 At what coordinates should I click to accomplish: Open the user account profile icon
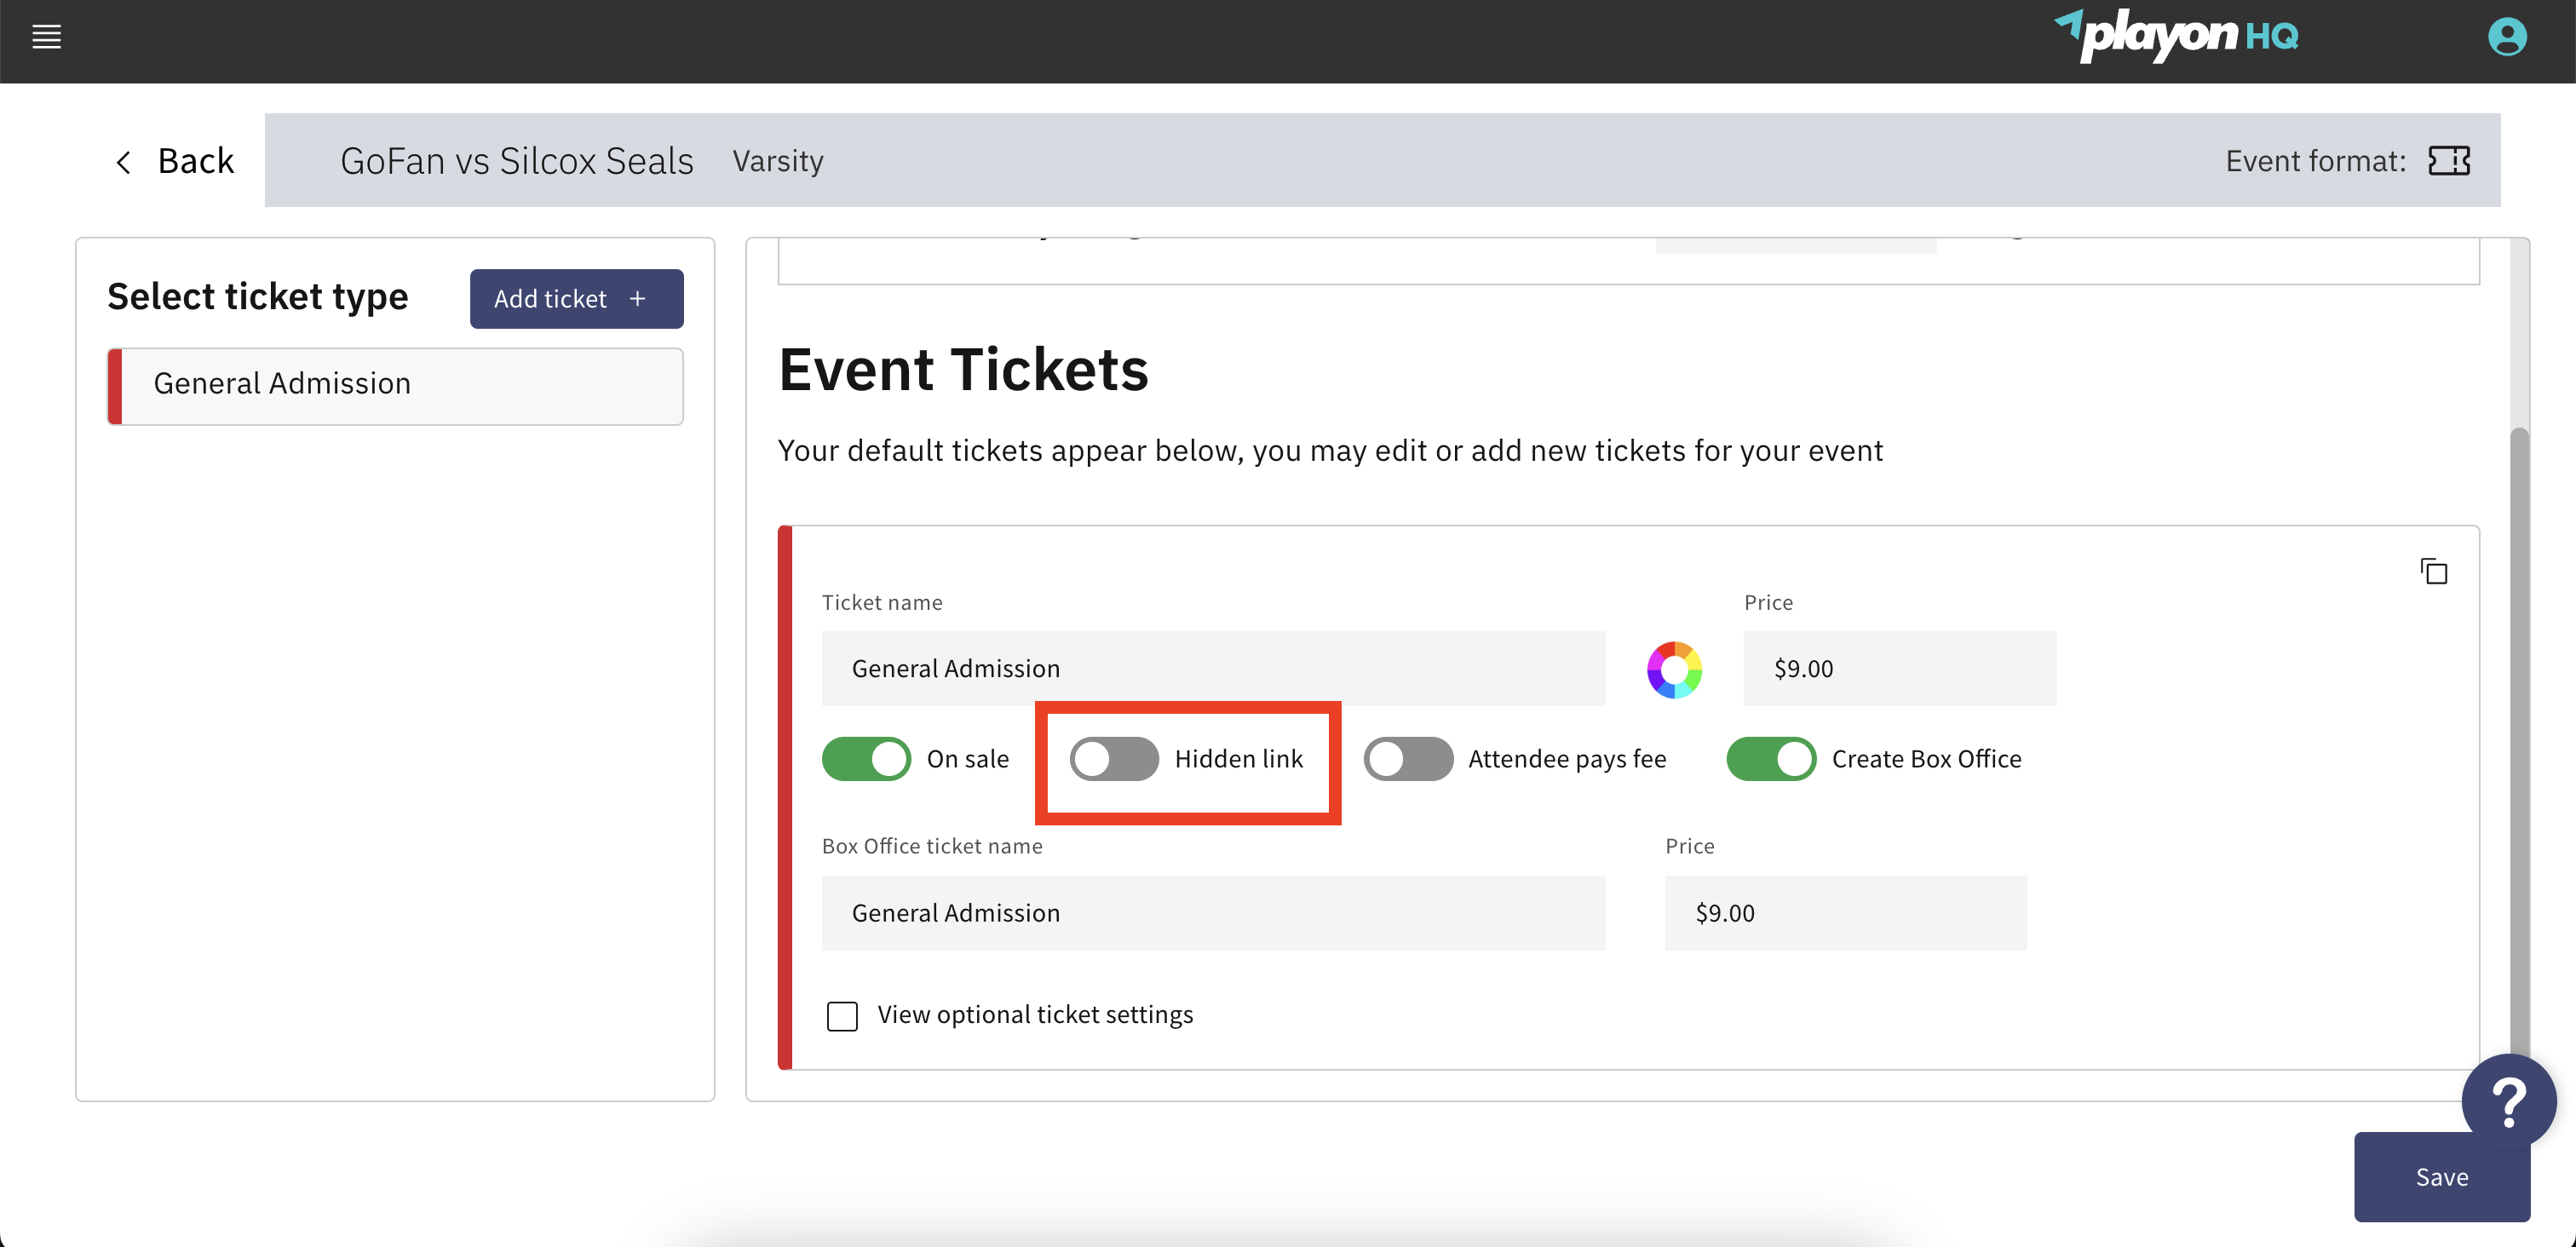[x=2508, y=37]
